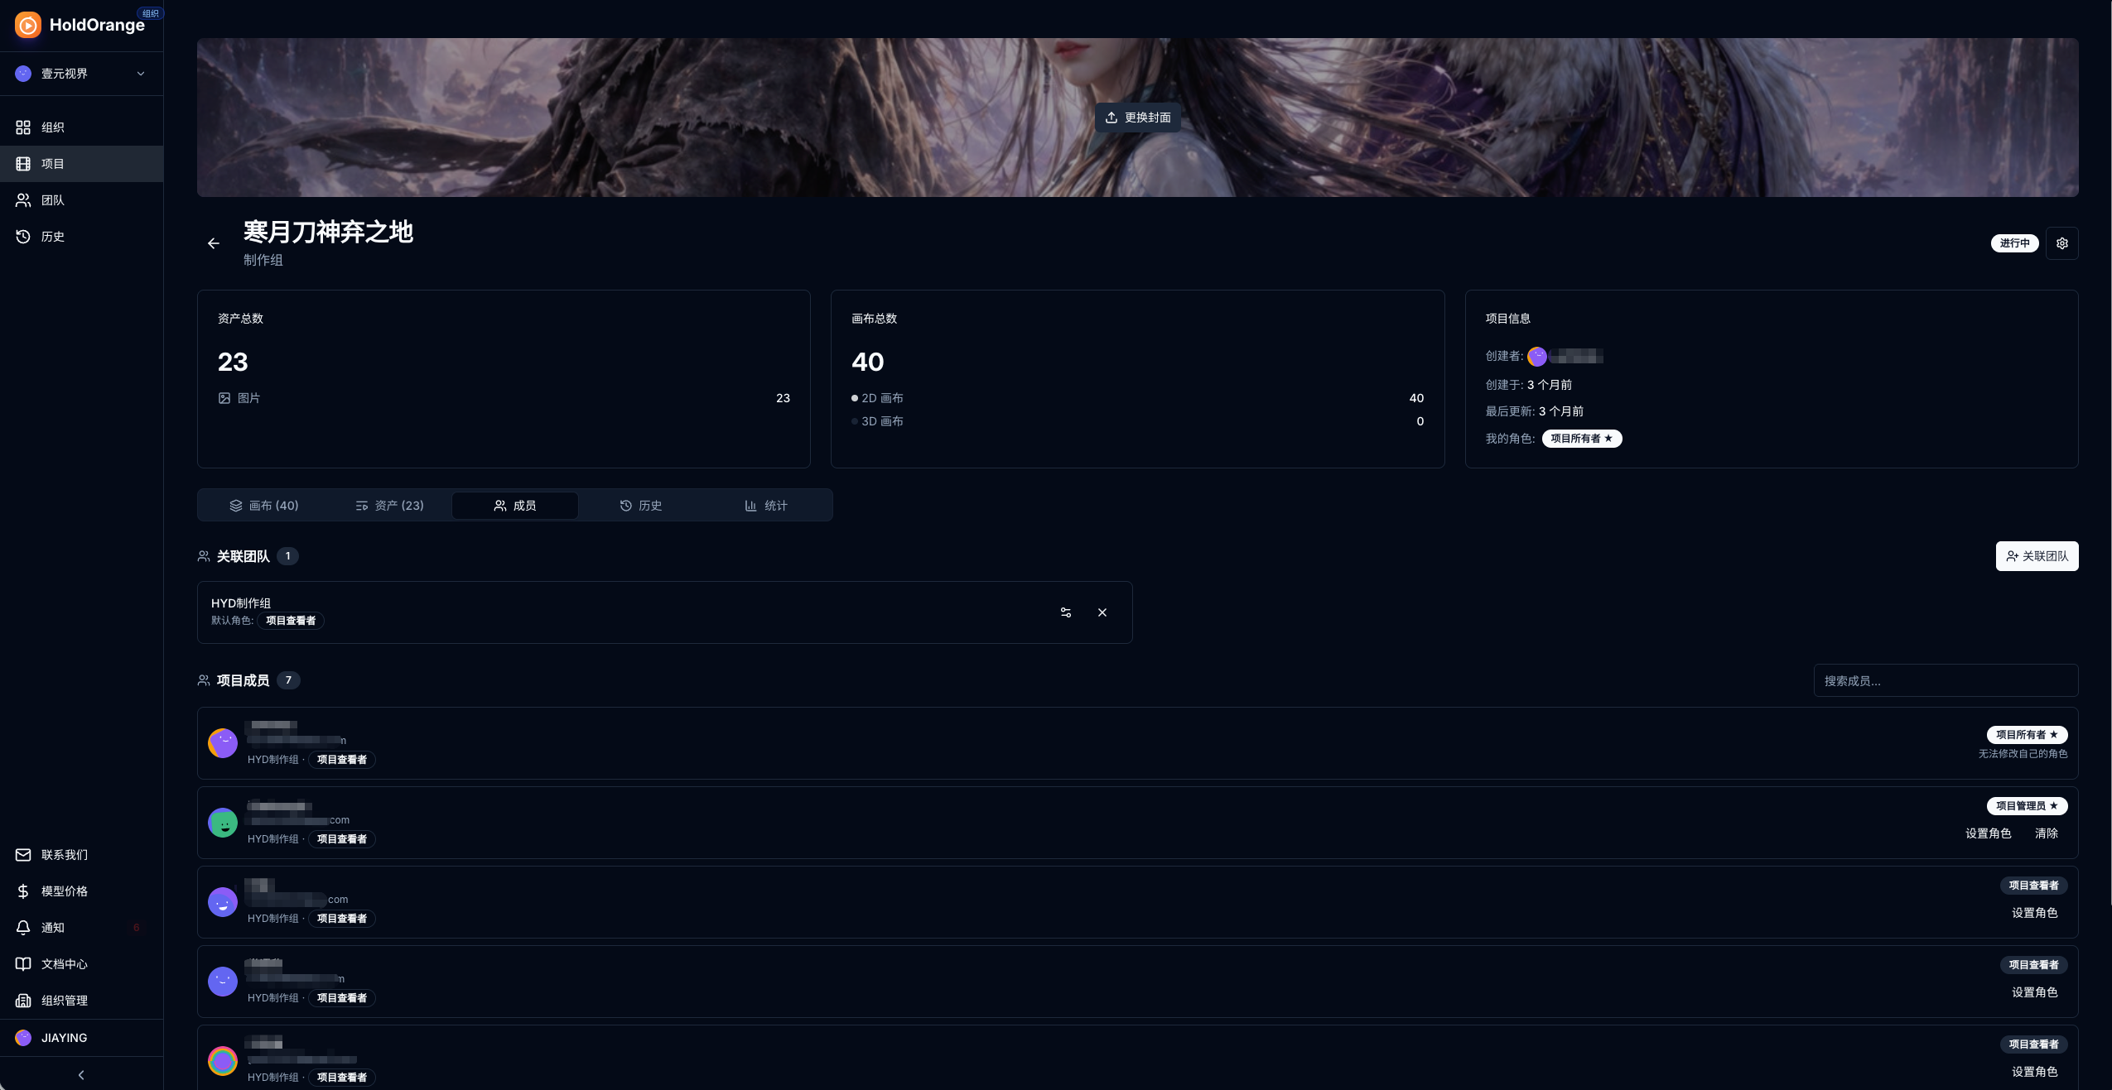Image resolution: width=2112 pixels, height=1090 pixels.
Task: Click the 项目管理员 role badge
Action: point(2027,806)
